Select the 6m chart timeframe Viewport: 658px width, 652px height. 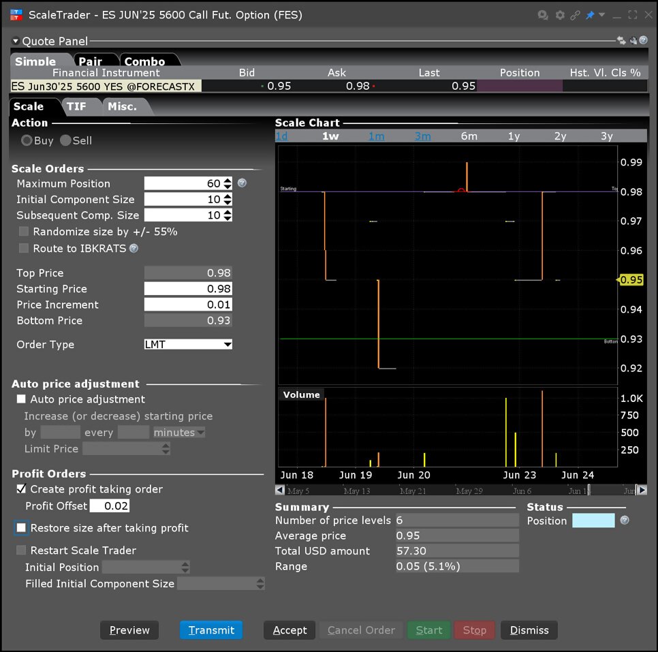[468, 136]
